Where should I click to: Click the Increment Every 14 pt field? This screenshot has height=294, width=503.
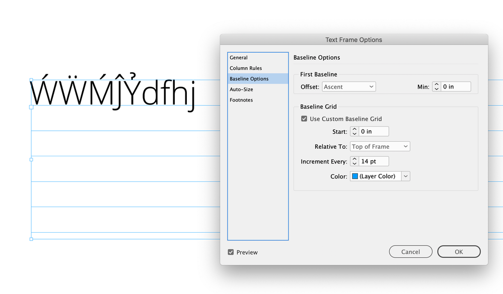pyautogui.click(x=374, y=161)
